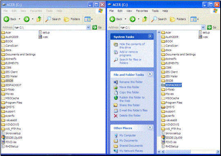Click task pane scroll up arrow
This screenshot has width=221, height=156.
click(x=159, y=32)
